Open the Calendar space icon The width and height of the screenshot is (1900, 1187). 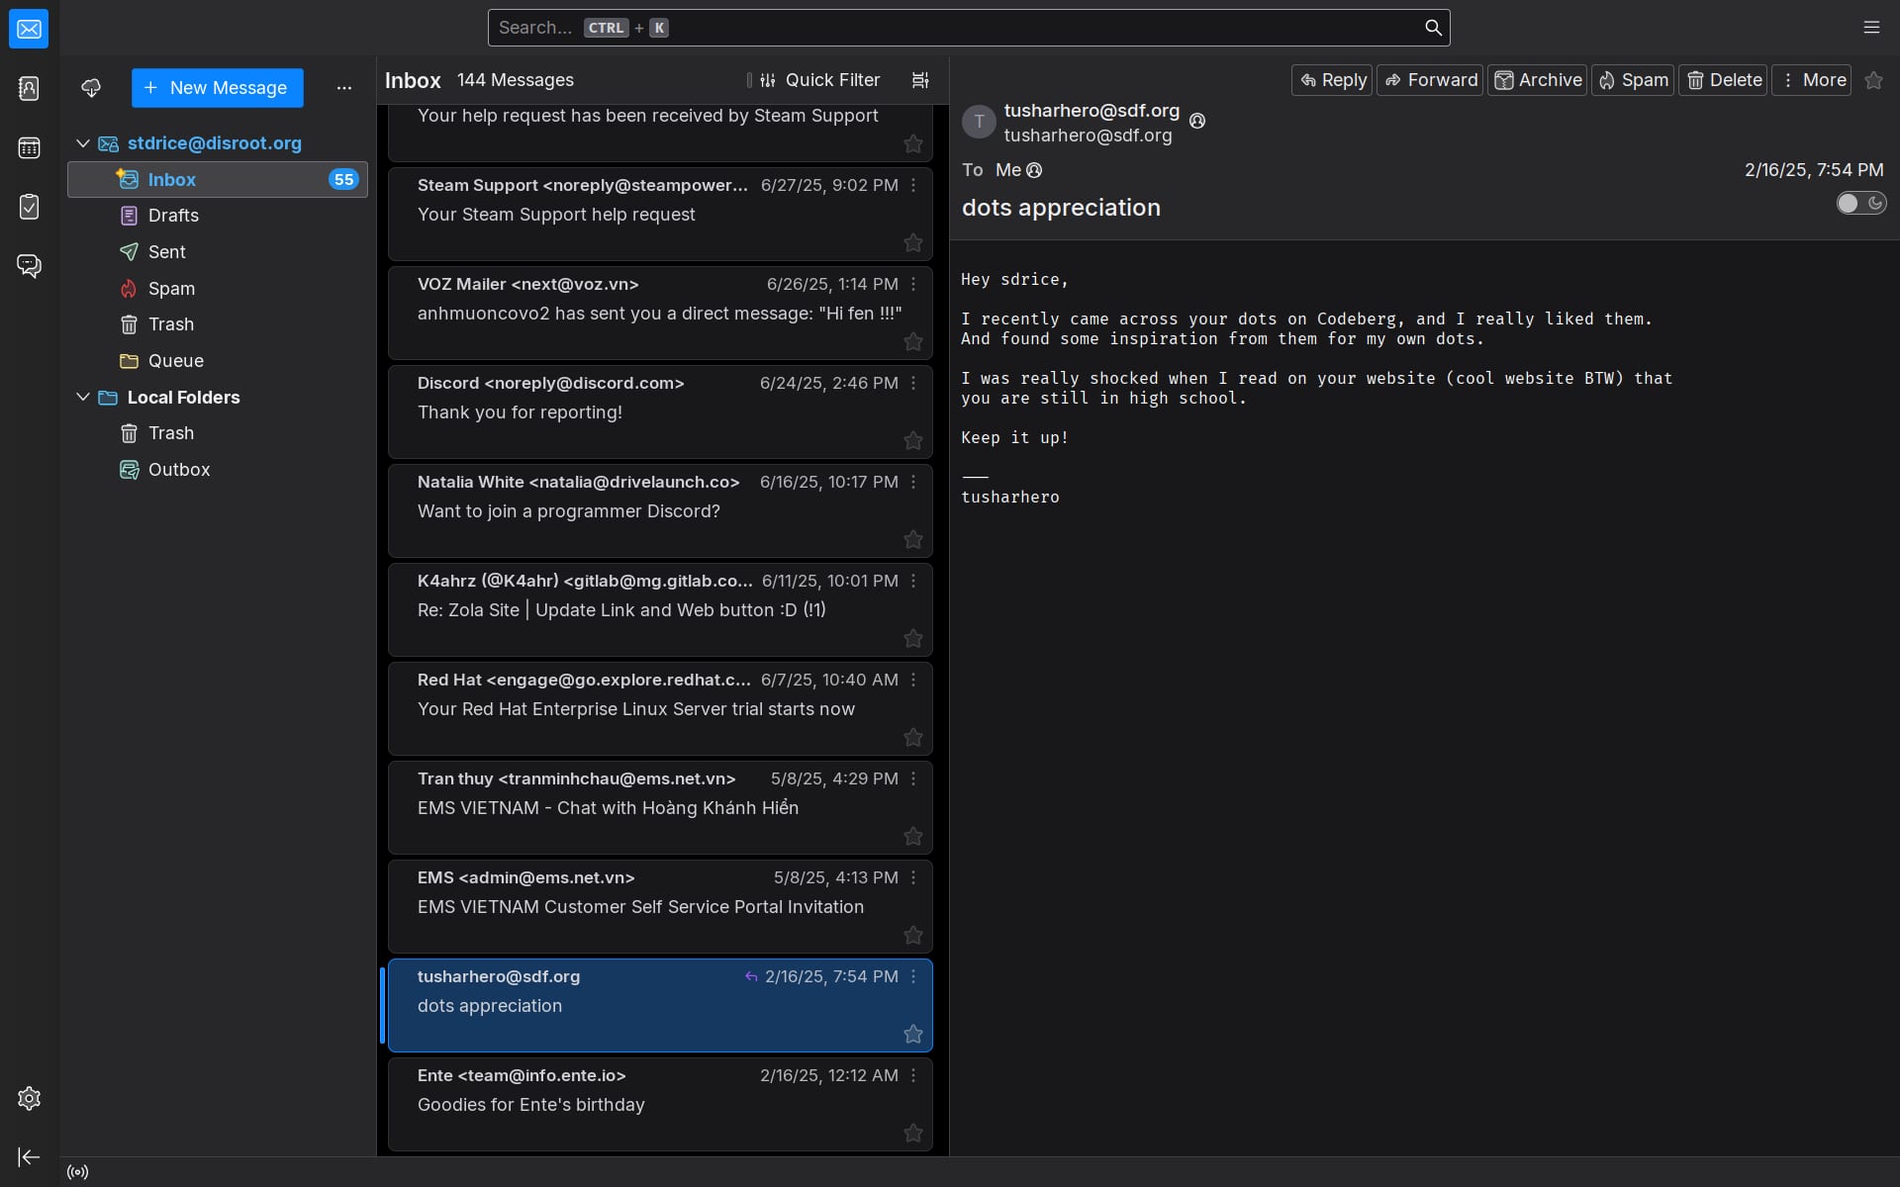point(29,148)
